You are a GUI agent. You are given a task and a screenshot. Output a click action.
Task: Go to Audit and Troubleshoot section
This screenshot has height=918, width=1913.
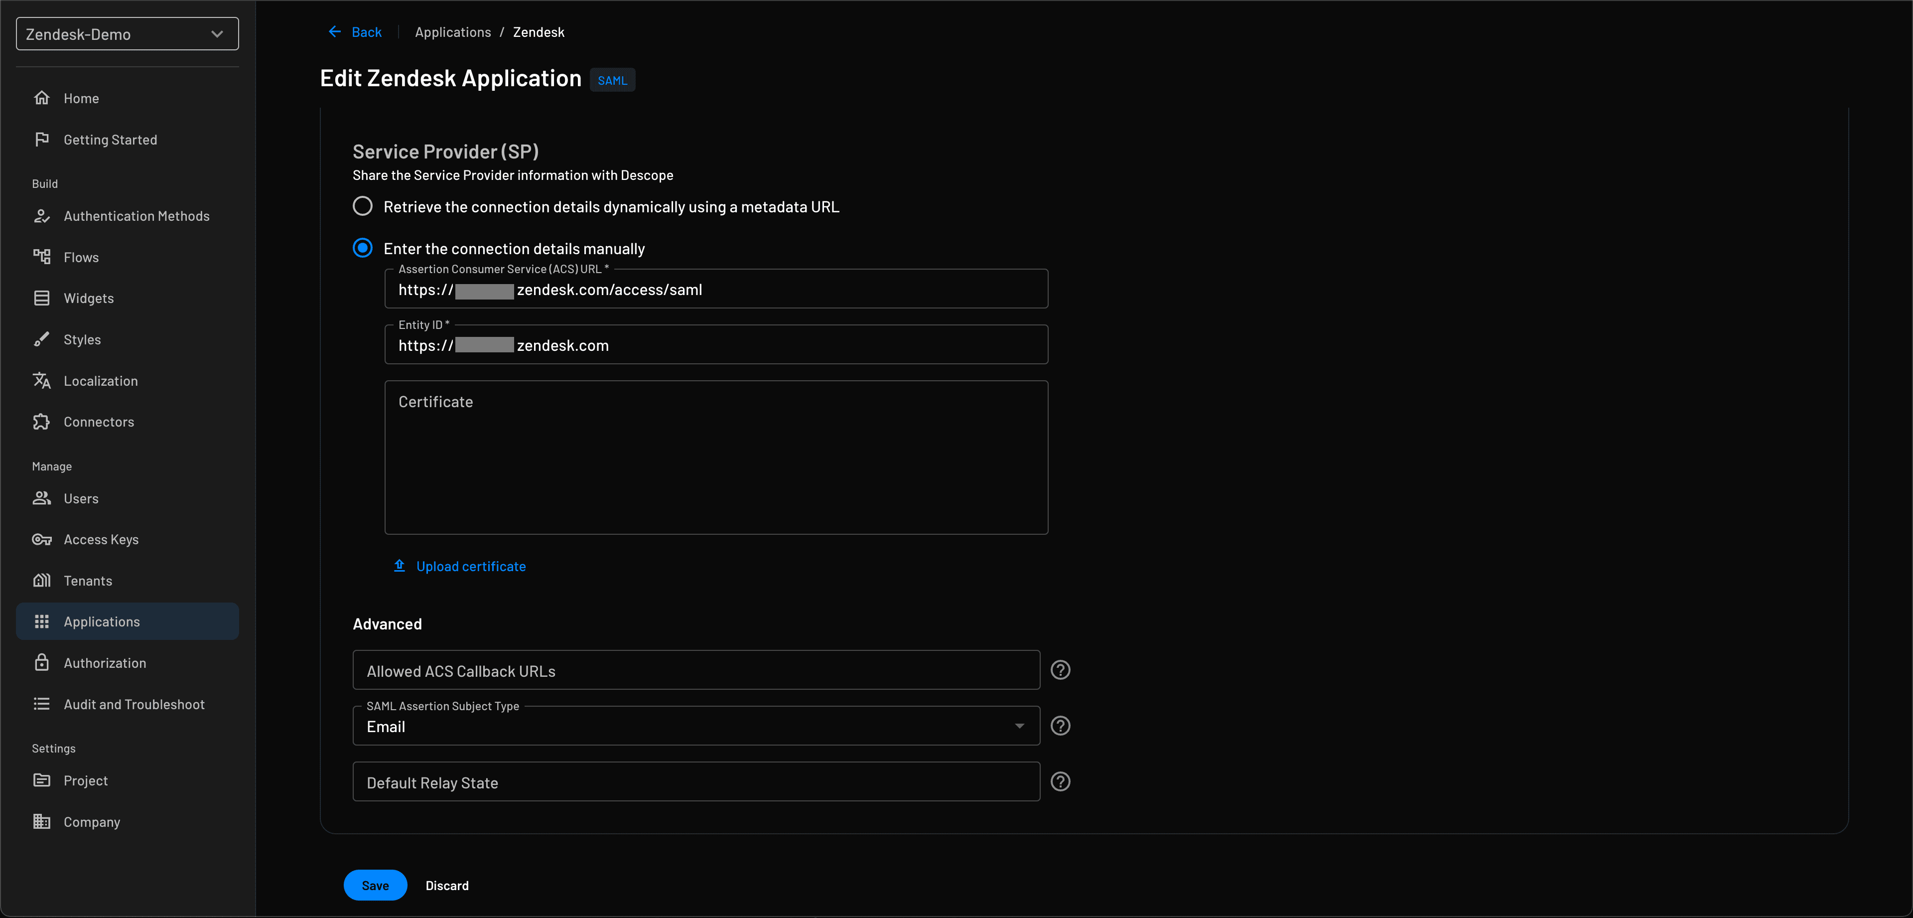click(x=134, y=704)
